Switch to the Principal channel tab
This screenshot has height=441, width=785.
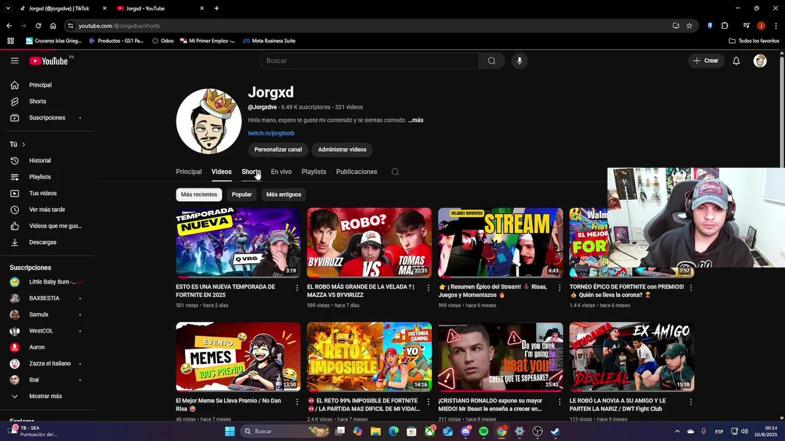coord(189,171)
